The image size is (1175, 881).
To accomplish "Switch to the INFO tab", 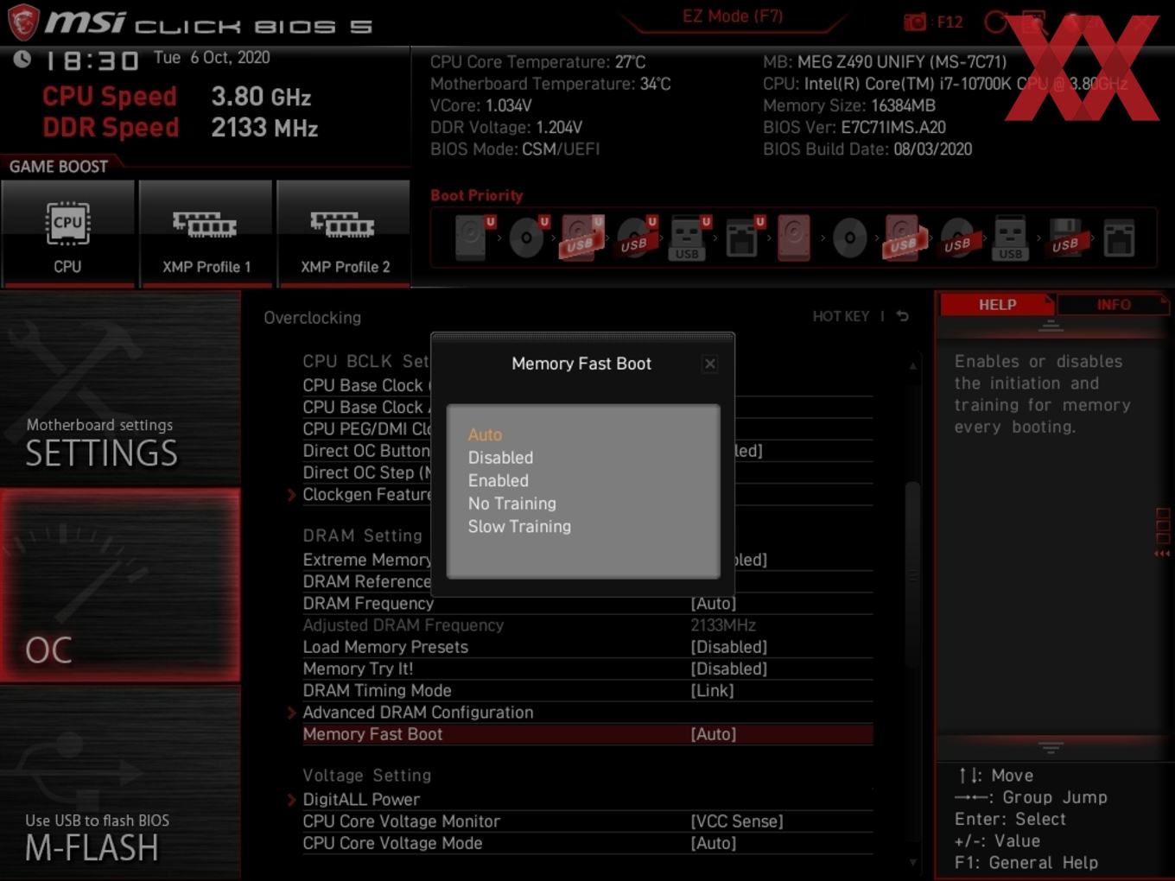I will 1113,305.
